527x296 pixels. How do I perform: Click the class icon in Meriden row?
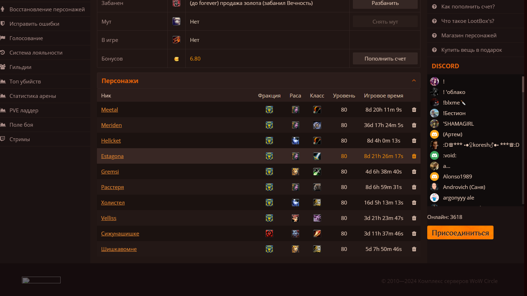317,125
